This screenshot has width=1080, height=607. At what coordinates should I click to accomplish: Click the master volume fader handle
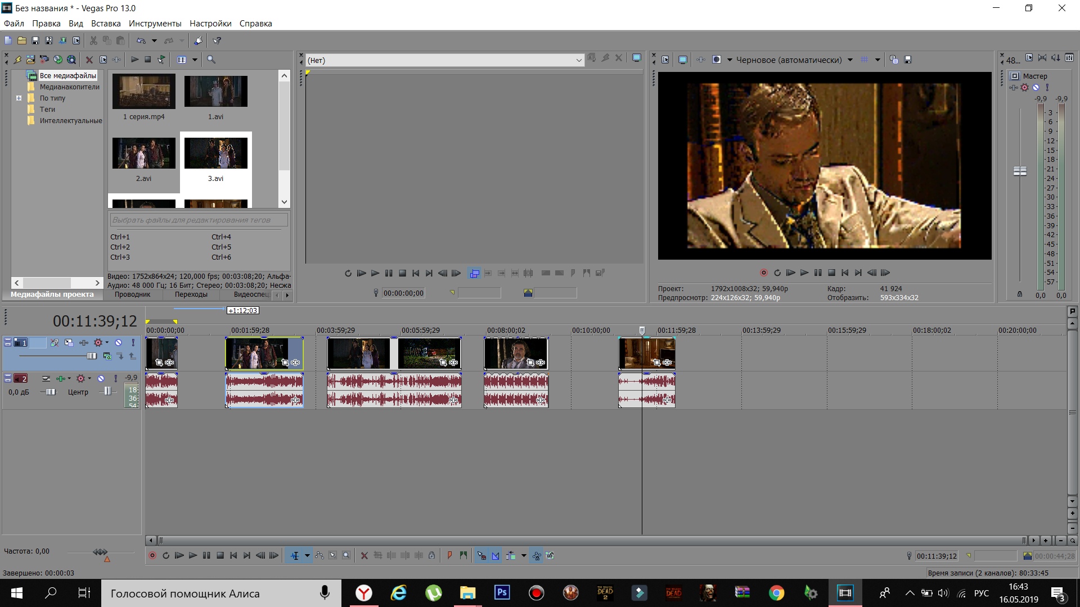tap(1020, 171)
